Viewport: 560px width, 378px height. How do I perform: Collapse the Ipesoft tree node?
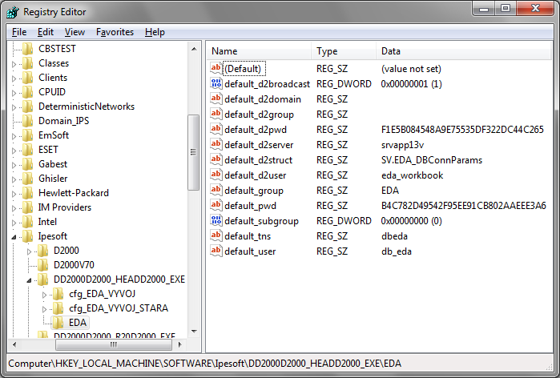pyautogui.click(x=14, y=237)
